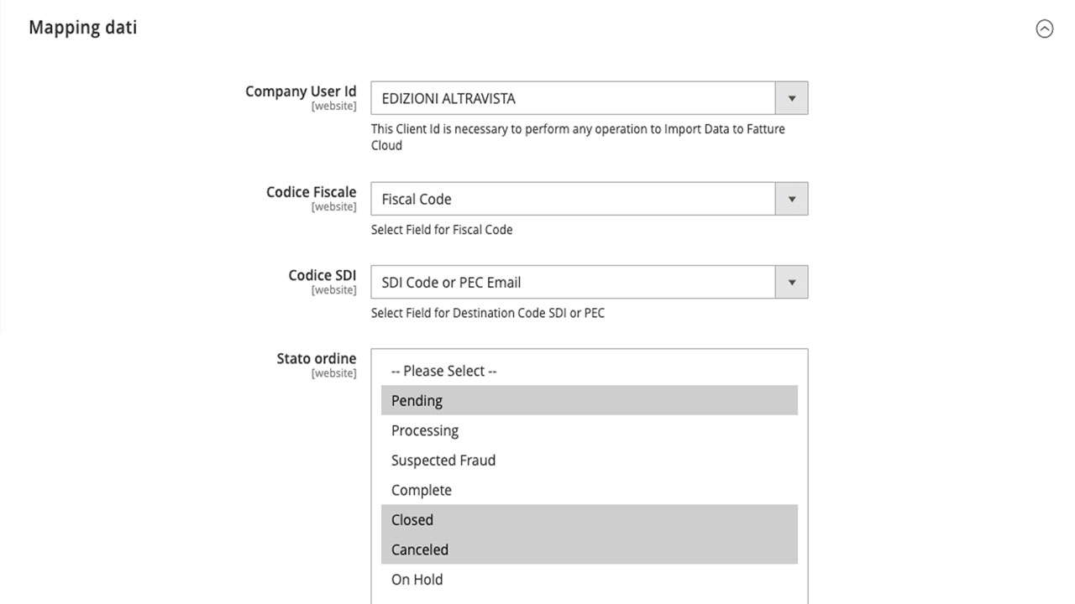1075x604 pixels.
Task: Click the Canceled order status option
Action: point(420,549)
